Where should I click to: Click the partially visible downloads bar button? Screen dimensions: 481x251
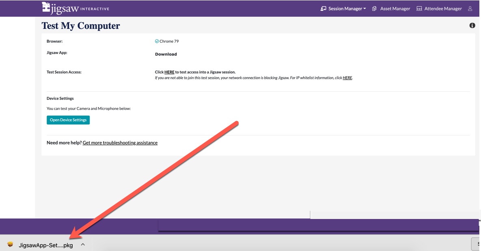pyautogui.click(x=476, y=244)
